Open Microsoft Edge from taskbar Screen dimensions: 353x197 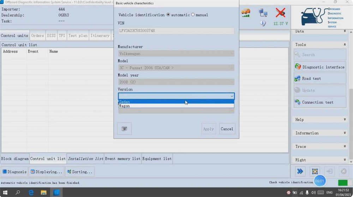tap(31, 192)
